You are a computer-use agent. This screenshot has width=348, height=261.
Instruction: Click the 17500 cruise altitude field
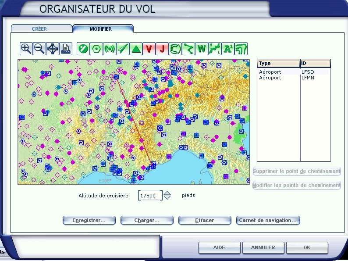pyautogui.click(x=150, y=196)
